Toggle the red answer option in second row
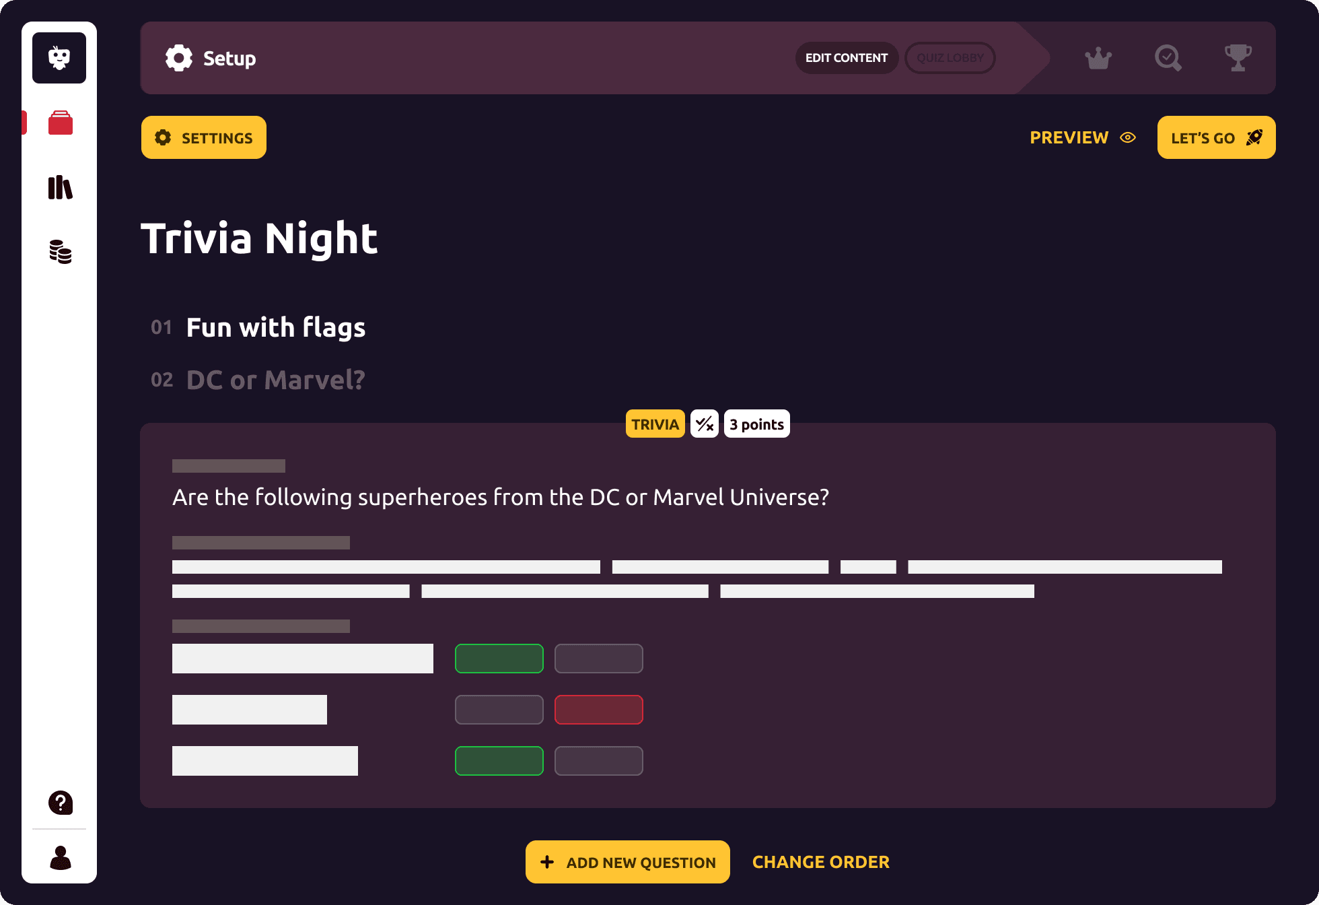Viewport: 1319px width, 905px height. [599, 710]
